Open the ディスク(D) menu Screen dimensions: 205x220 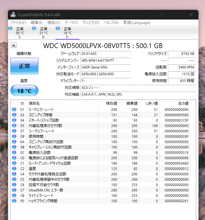tap(91, 23)
